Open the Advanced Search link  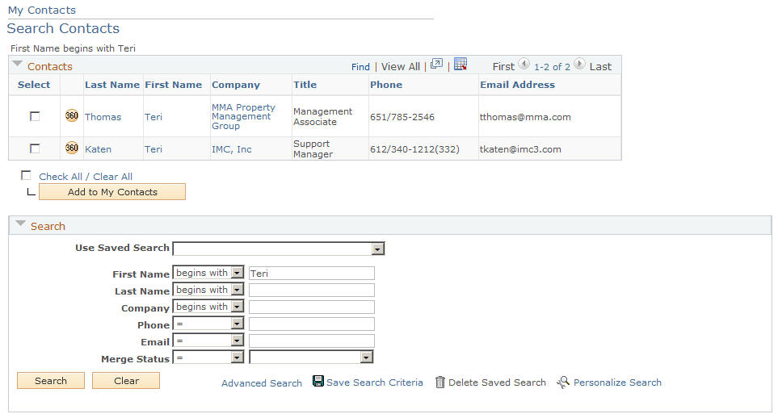[x=262, y=383]
